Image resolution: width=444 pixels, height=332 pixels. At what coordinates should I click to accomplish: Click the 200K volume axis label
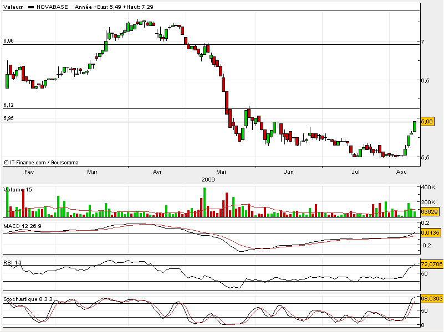click(428, 203)
